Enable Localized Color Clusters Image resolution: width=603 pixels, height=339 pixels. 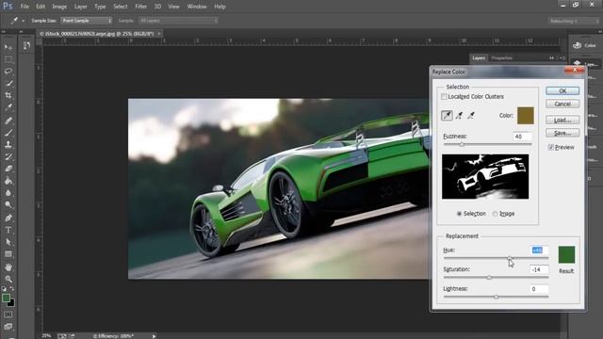(444, 96)
